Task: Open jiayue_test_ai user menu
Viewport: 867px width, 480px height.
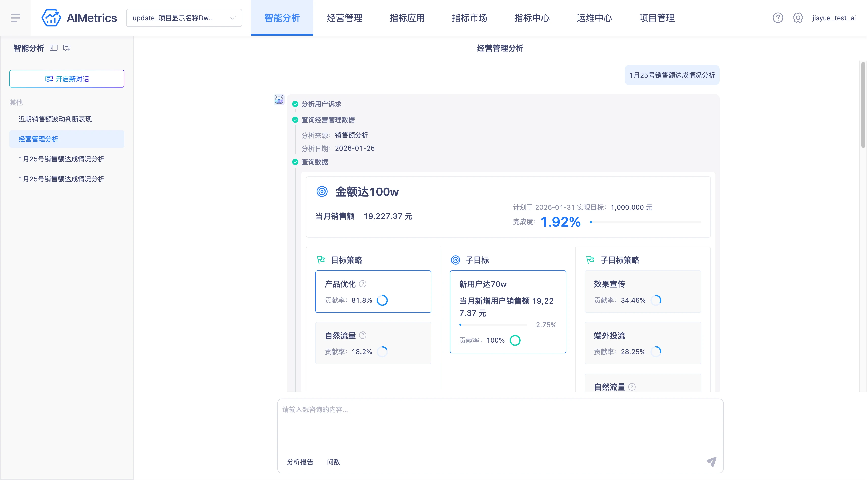Action: click(x=834, y=18)
